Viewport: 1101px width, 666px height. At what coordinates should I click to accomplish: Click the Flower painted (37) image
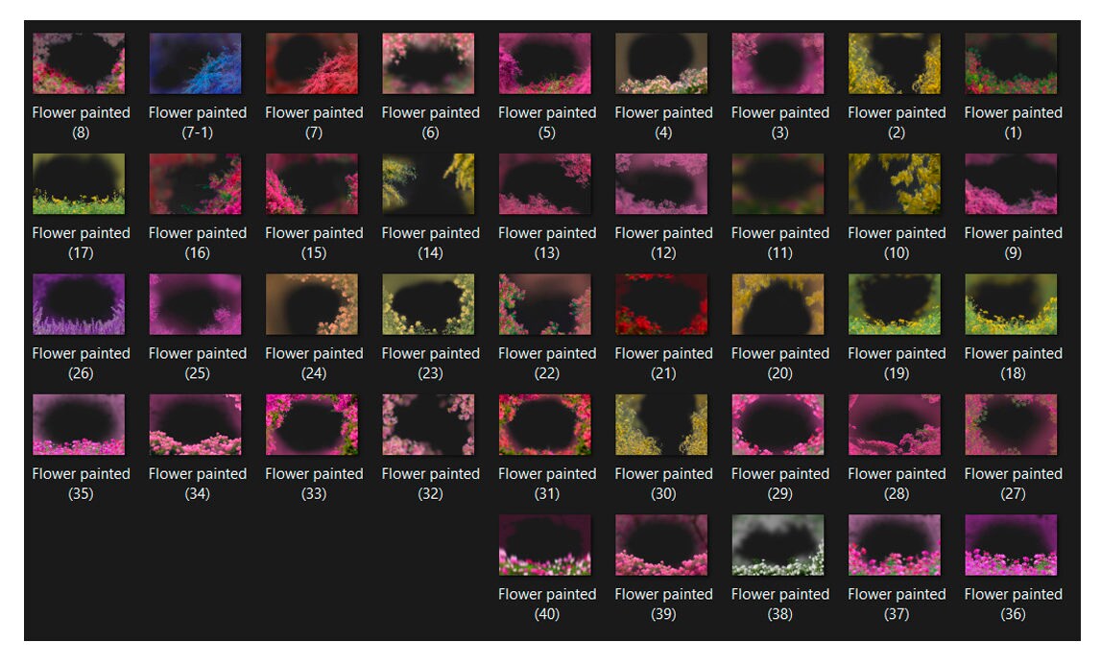[x=895, y=544]
